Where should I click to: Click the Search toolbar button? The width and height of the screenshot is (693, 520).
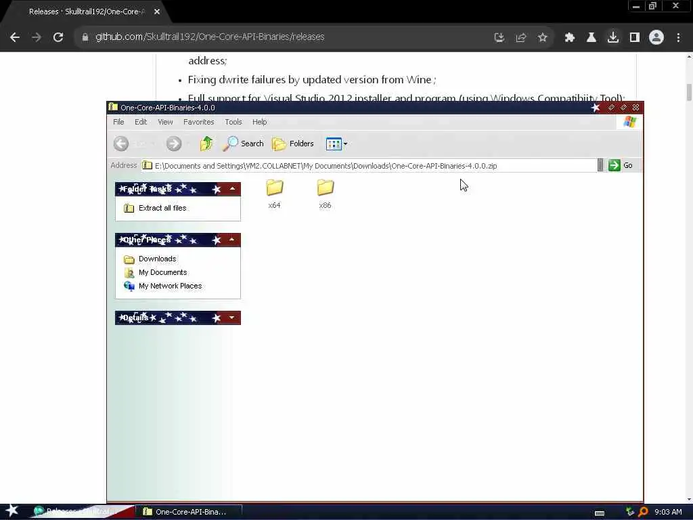tap(243, 144)
